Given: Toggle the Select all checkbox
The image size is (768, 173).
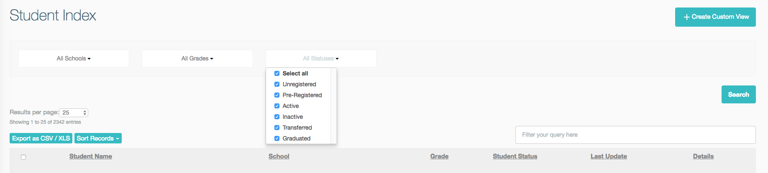Looking at the screenshot, I should click(277, 73).
